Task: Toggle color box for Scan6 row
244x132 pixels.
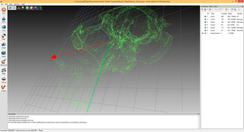Action: pyautogui.click(x=205, y=30)
